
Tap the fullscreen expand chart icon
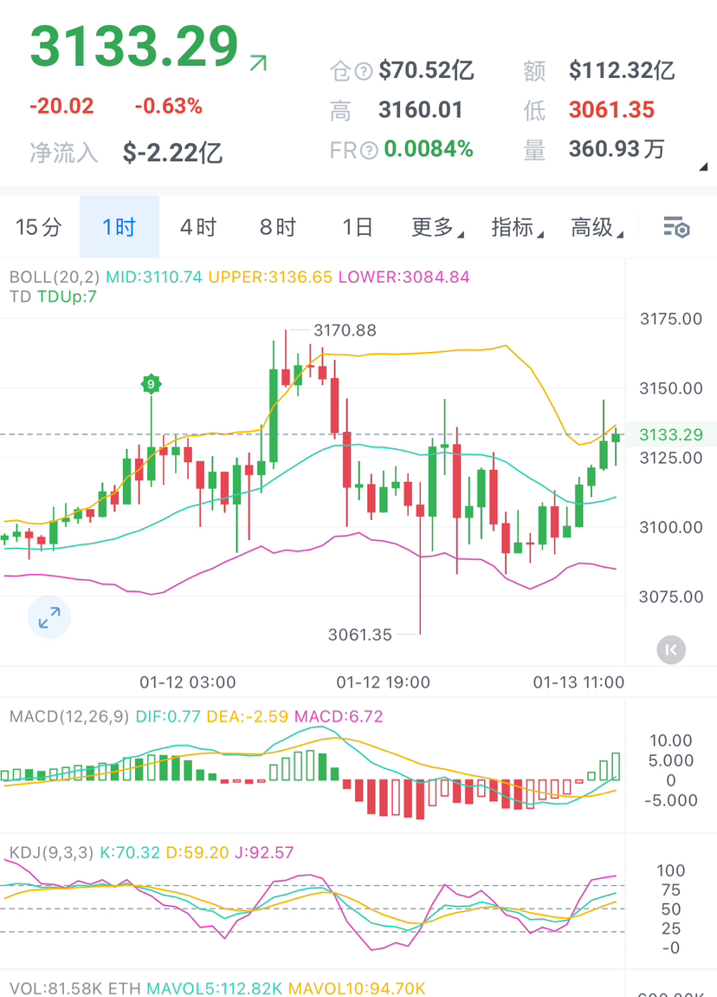coord(49,617)
